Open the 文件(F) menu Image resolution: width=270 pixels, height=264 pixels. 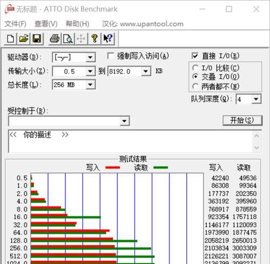15,24
